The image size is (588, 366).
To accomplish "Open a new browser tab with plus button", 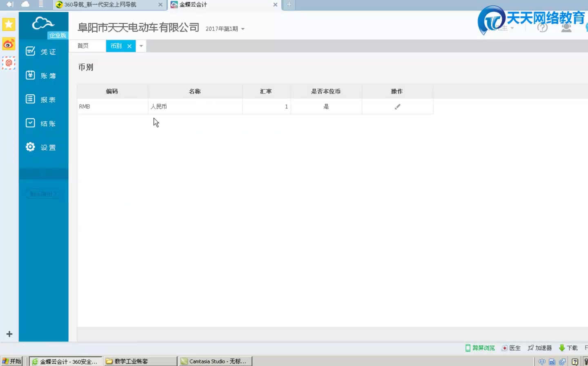I will tap(289, 4).
